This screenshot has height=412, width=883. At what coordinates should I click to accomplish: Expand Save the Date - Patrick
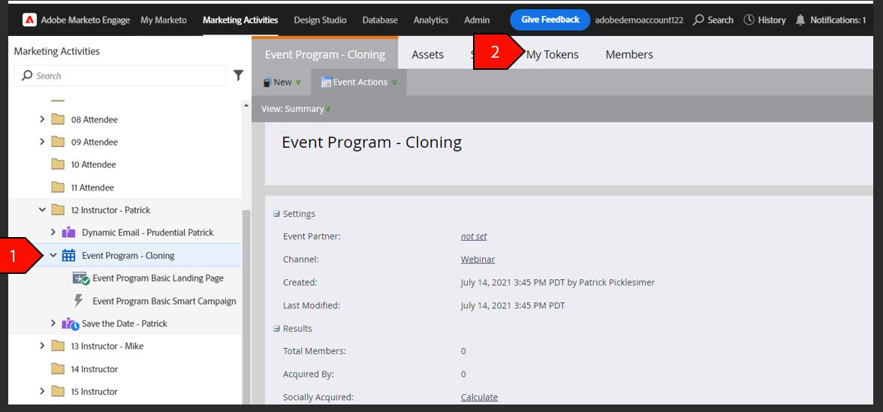(x=53, y=323)
